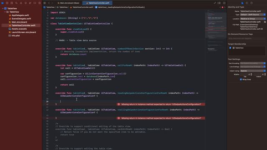This screenshot has height=150, width=267.
Task: Show the Quick Help inspector
Action: click(252, 3)
